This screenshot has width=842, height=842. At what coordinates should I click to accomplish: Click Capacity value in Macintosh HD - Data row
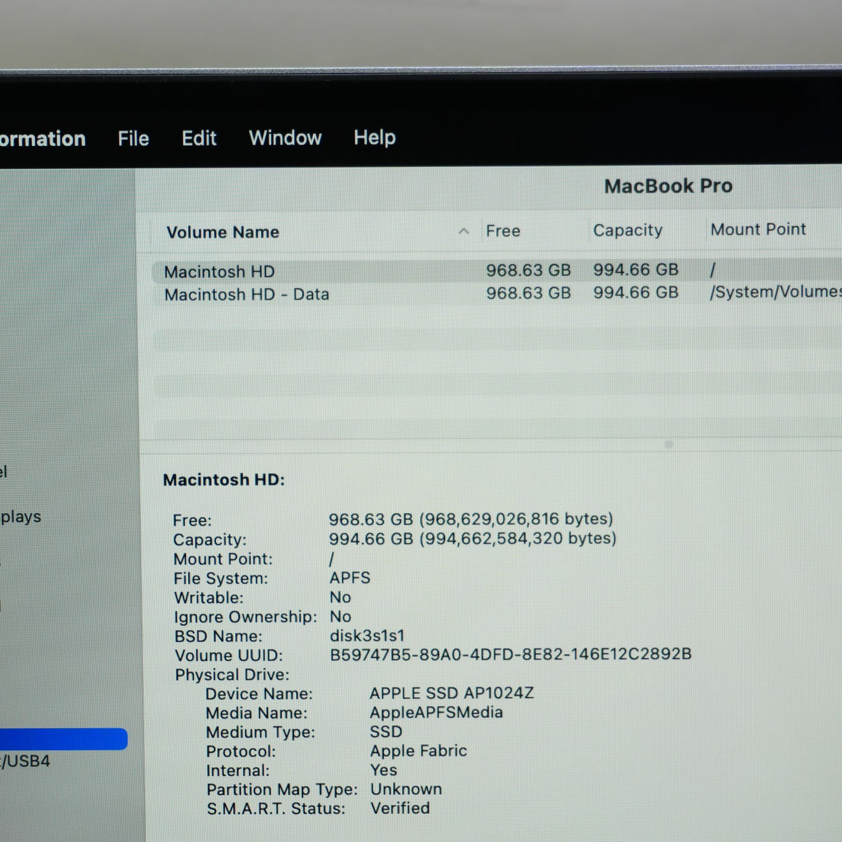pos(636,293)
